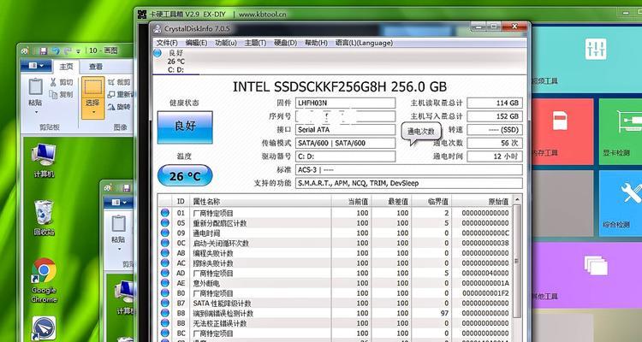Open the 回收站 recycle bin icon
Viewport: 642px width, 342px height.
click(44, 218)
